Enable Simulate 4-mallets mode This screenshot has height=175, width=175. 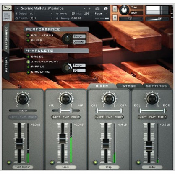[28, 72]
